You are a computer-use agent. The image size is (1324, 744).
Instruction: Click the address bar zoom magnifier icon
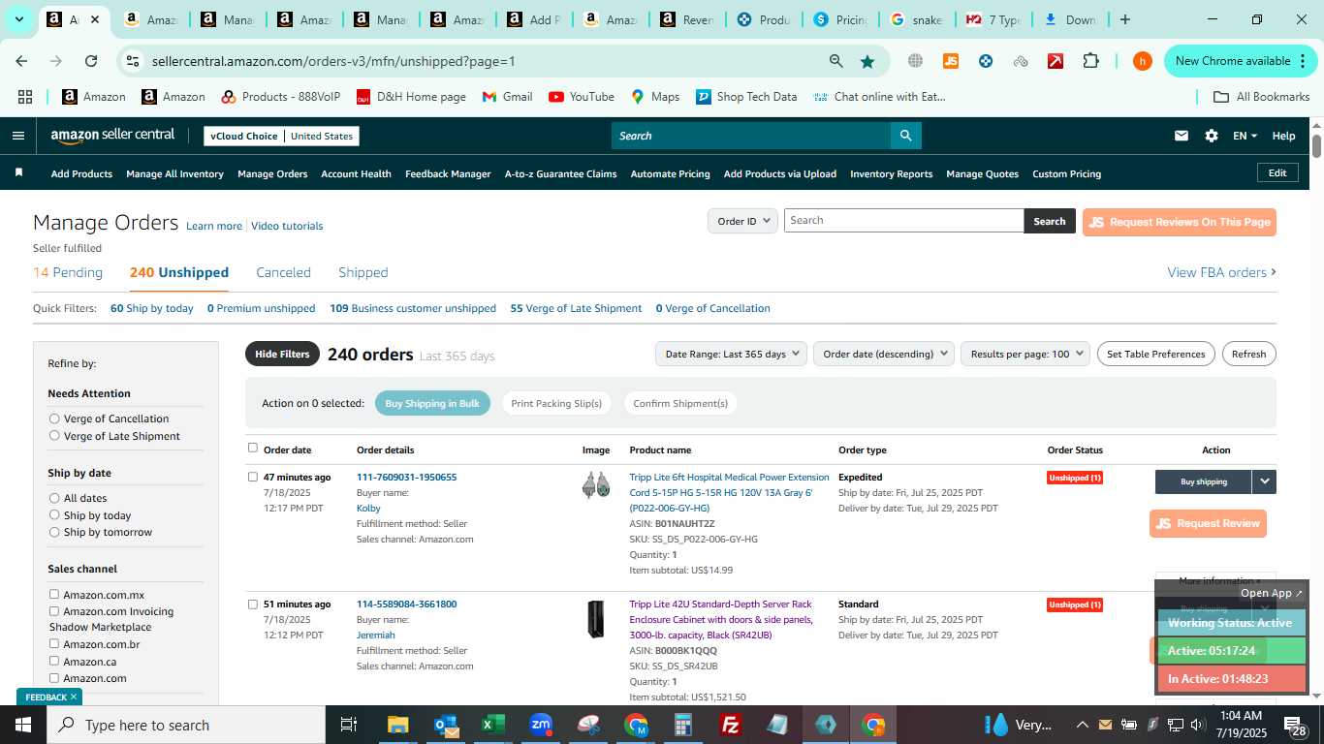(x=835, y=61)
